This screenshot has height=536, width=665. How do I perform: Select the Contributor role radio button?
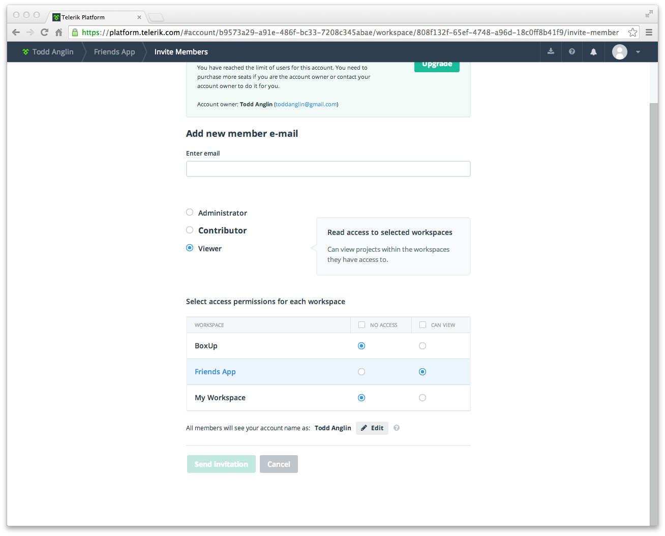190,230
